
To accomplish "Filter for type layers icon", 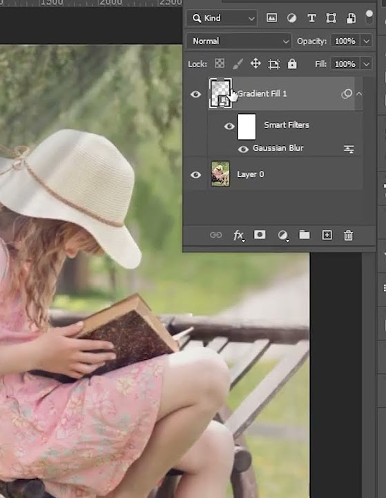I will pos(312,18).
